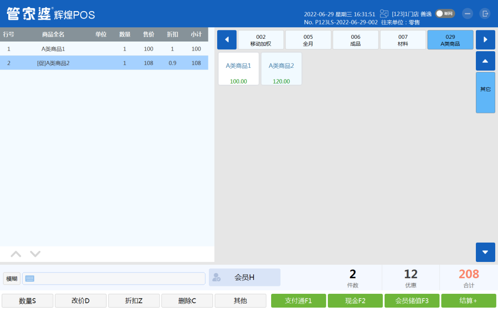Select the 007 材料 category tab
Screen dimensions: 498x309
coord(403,40)
